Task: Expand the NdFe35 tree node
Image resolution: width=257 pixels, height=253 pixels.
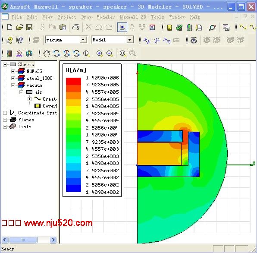Action: pos(13,71)
